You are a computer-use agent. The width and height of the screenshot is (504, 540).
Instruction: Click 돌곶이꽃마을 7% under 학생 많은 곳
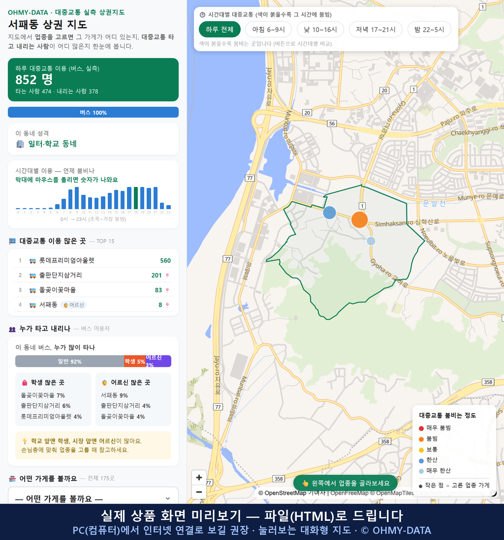pyautogui.click(x=43, y=396)
